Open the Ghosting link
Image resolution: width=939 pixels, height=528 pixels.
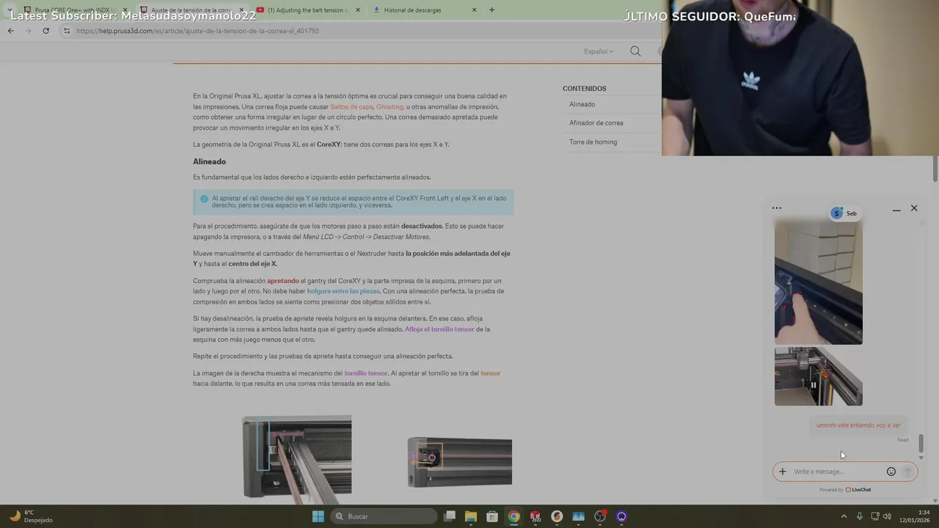pyautogui.click(x=390, y=106)
